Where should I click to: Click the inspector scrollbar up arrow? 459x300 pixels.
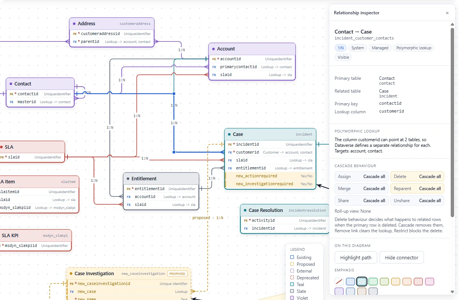click(453, 24)
